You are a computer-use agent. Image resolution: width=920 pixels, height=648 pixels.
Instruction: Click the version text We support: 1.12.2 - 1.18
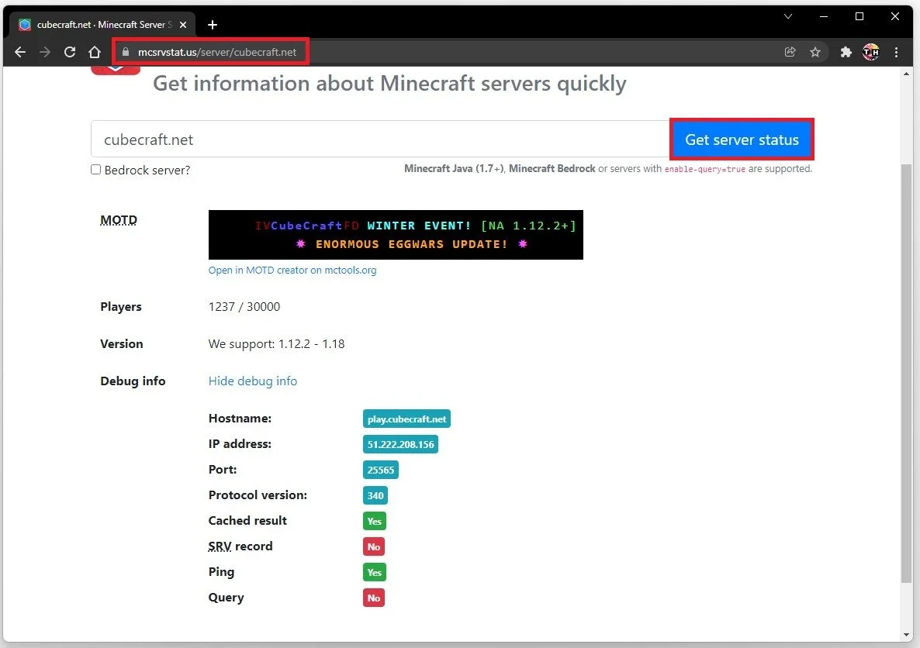(276, 343)
